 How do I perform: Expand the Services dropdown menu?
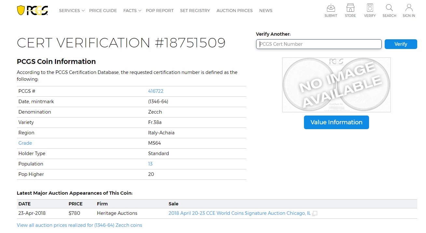(x=72, y=10)
